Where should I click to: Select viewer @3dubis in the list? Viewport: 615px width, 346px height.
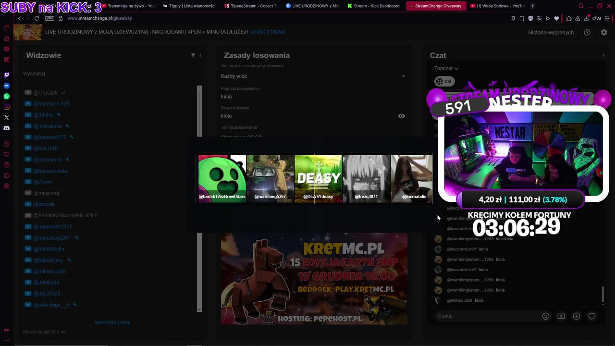(43, 115)
